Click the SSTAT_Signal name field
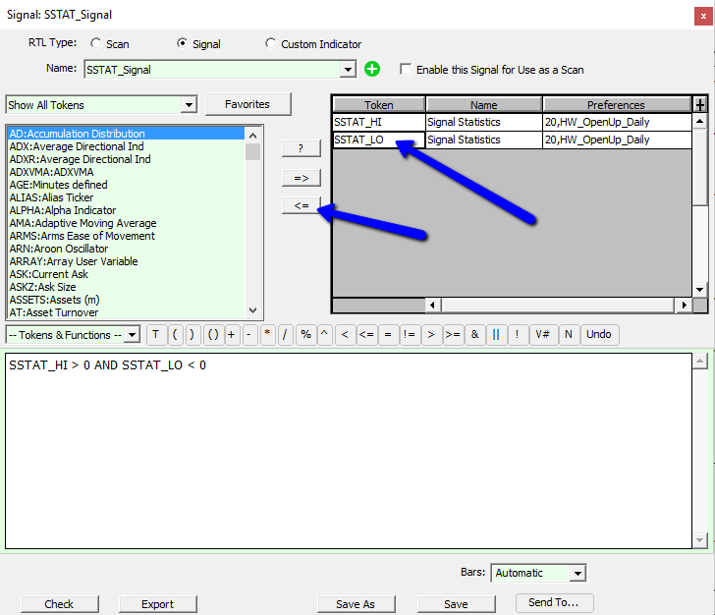This screenshot has width=715, height=615. (212, 70)
